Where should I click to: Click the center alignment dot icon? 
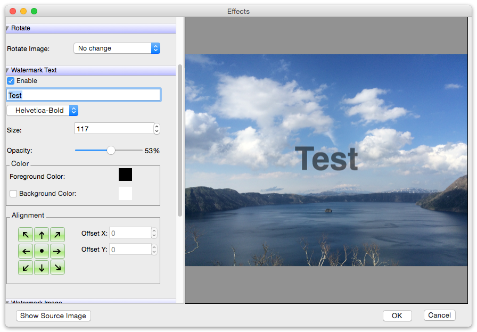click(42, 251)
